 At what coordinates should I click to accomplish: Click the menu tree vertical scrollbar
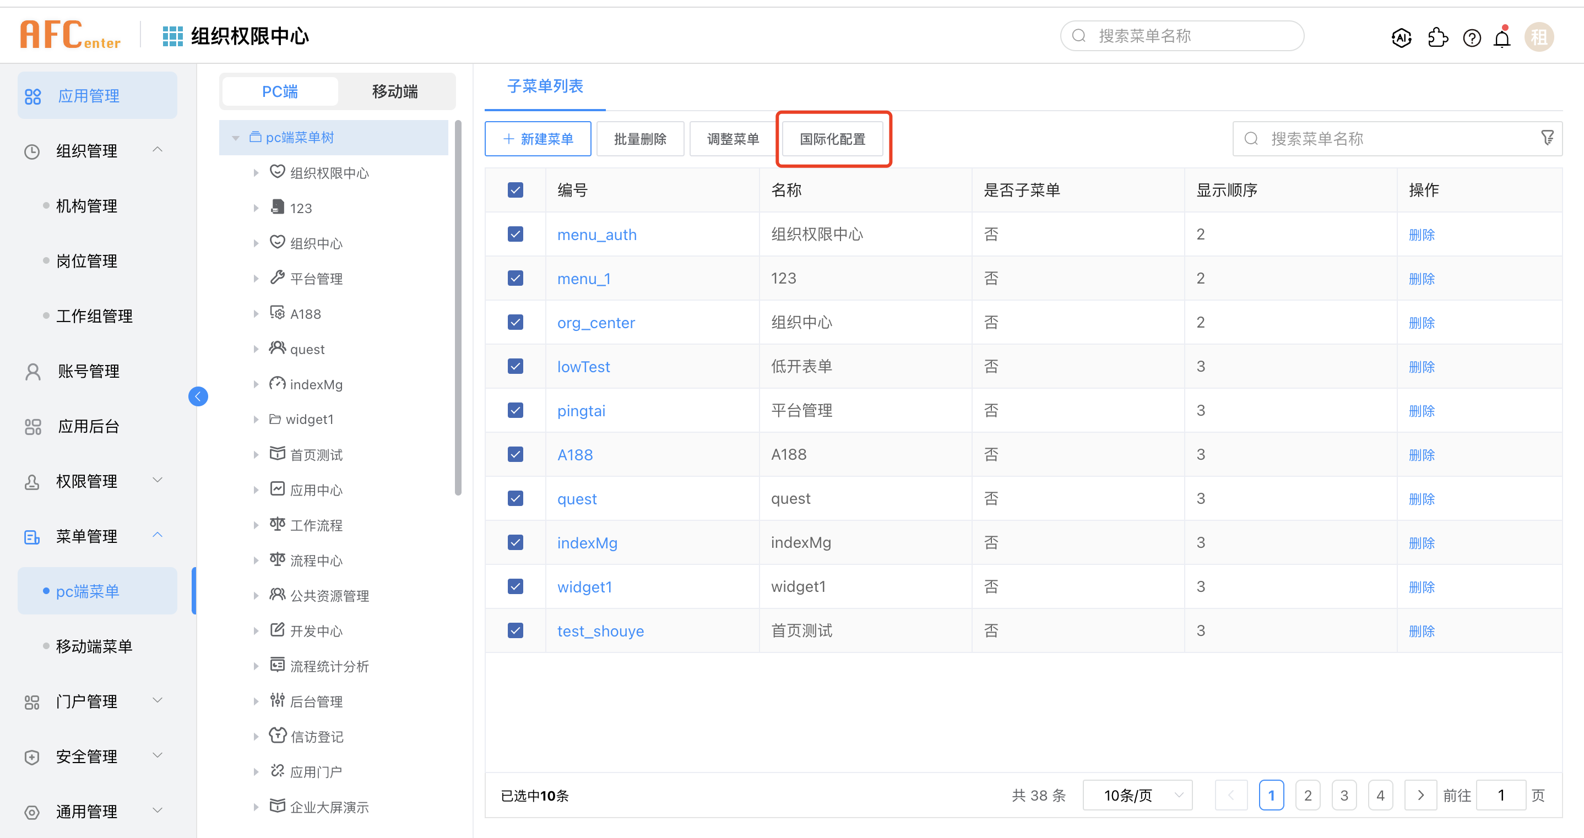point(458,307)
